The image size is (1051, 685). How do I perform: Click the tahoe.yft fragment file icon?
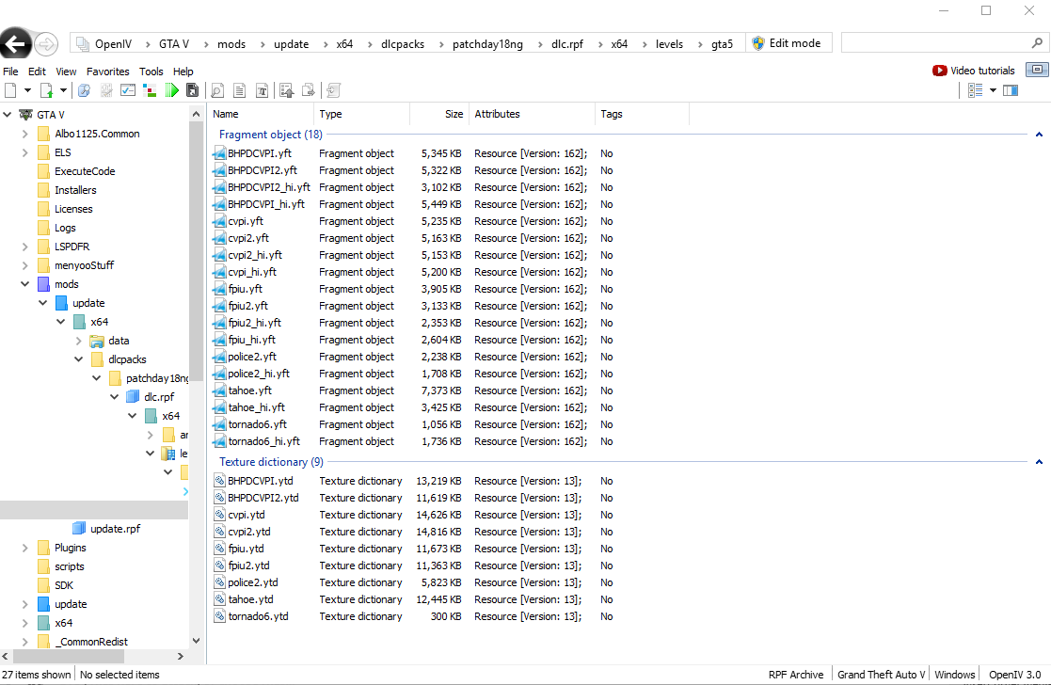tap(219, 390)
